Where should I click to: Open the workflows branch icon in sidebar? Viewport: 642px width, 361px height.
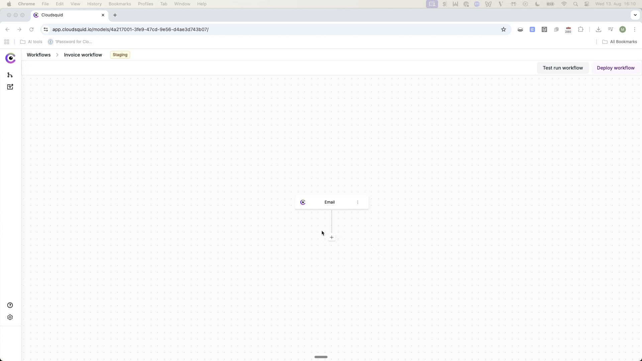[10, 75]
